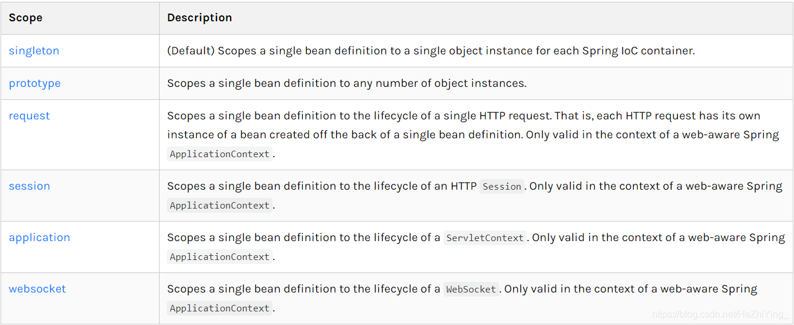The height and width of the screenshot is (325, 794).
Task: Open the singleton scope link
Action: pos(34,51)
